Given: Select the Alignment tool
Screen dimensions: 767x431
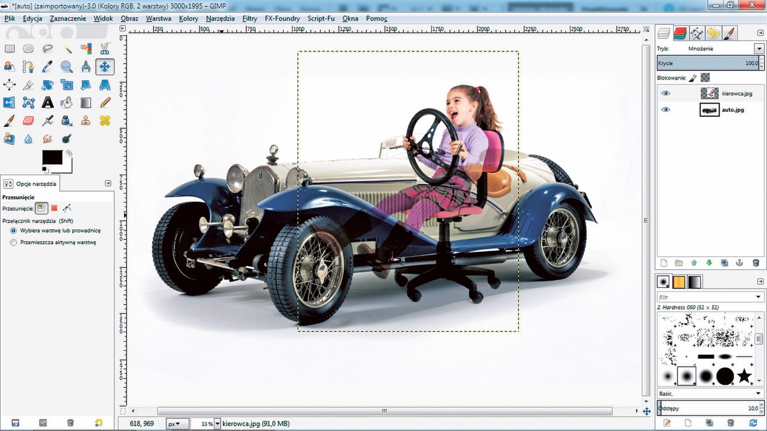Looking at the screenshot, I should click(x=10, y=85).
